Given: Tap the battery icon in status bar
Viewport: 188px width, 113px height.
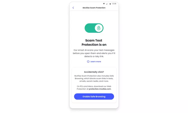Looking at the screenshot, I should click(110, 4).
